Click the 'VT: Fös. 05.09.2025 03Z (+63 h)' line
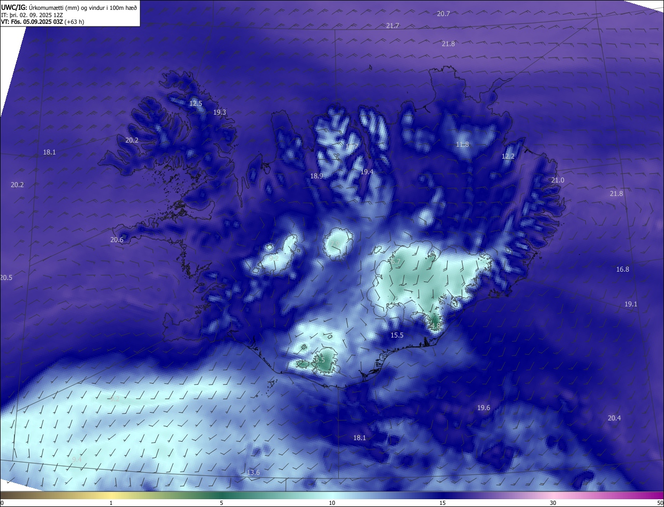 [x=43, y=22]
